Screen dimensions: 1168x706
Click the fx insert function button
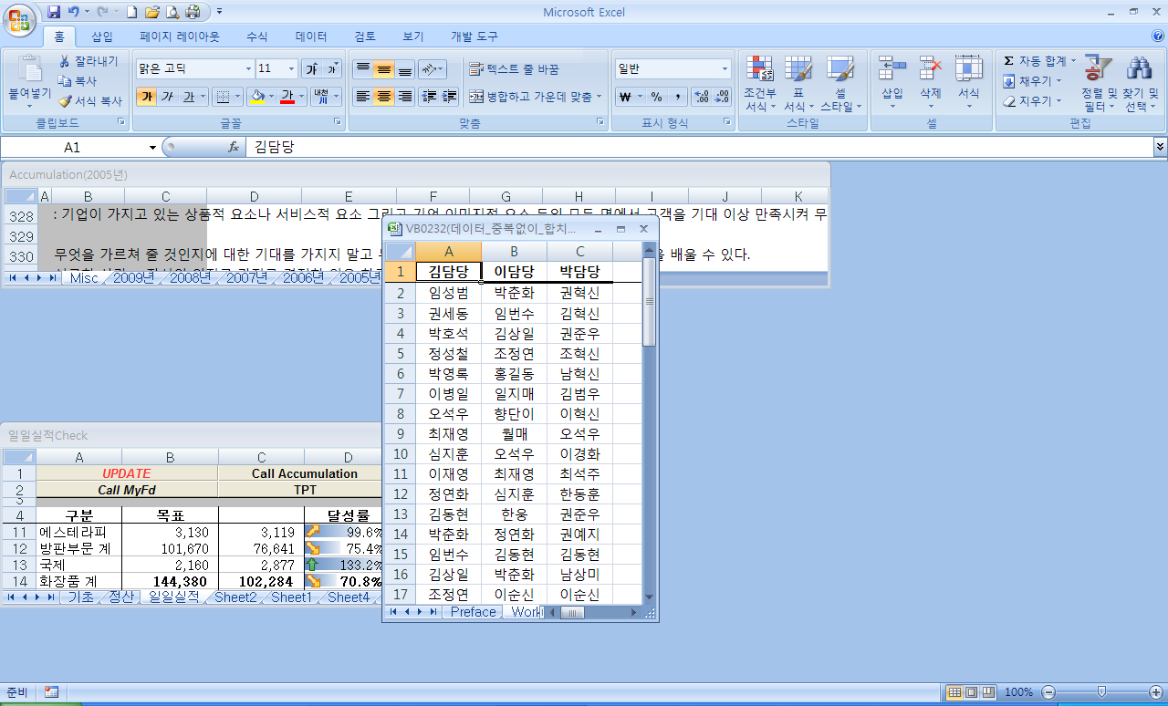pyautogui.click(x=234, y=147)
